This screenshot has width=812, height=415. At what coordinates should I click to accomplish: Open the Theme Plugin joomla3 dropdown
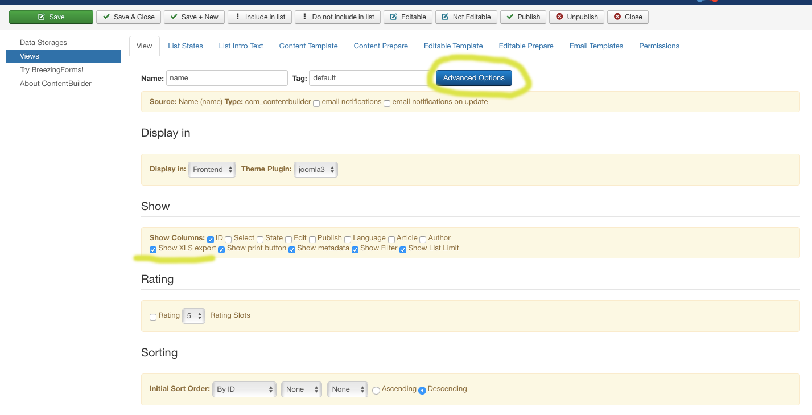(x=316, y=170)
